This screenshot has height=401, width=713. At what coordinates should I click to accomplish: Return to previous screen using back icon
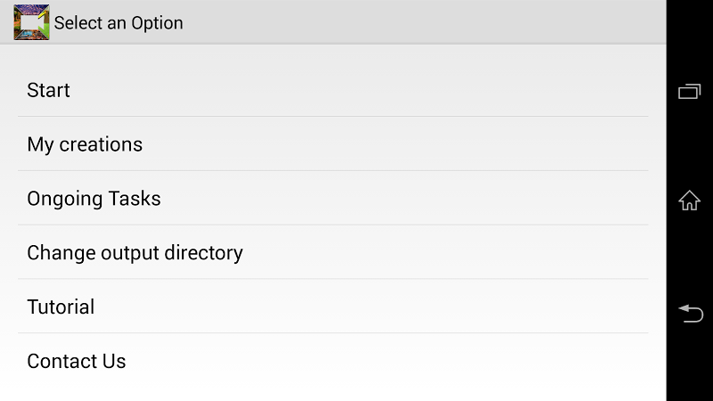click(x=689, y=313)
